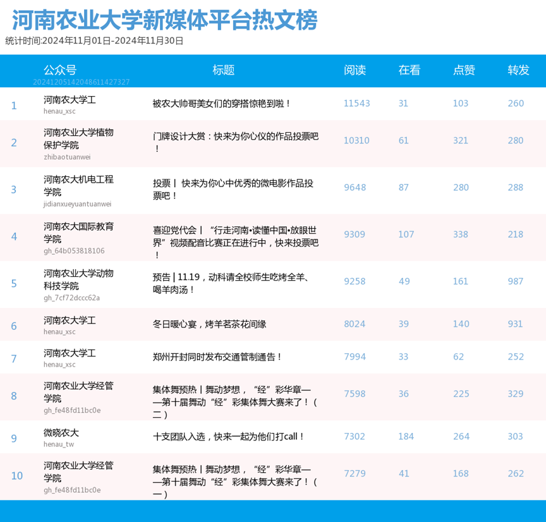This screenshot has width=546, height=522.
Task: Select account 河南农业大学植物保护学院
Action: [79, 138]
